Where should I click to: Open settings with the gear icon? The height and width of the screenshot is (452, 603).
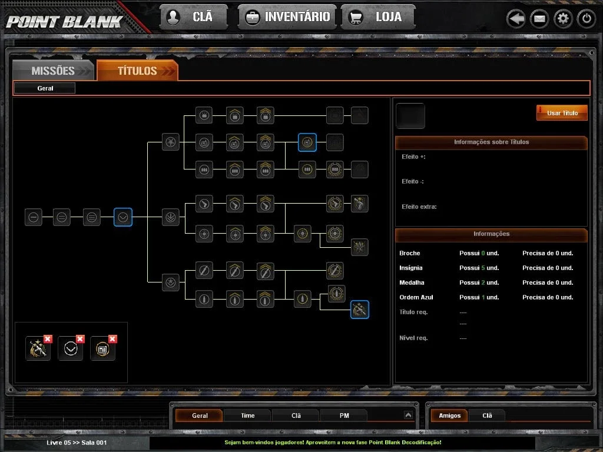(x=563, y=18)
